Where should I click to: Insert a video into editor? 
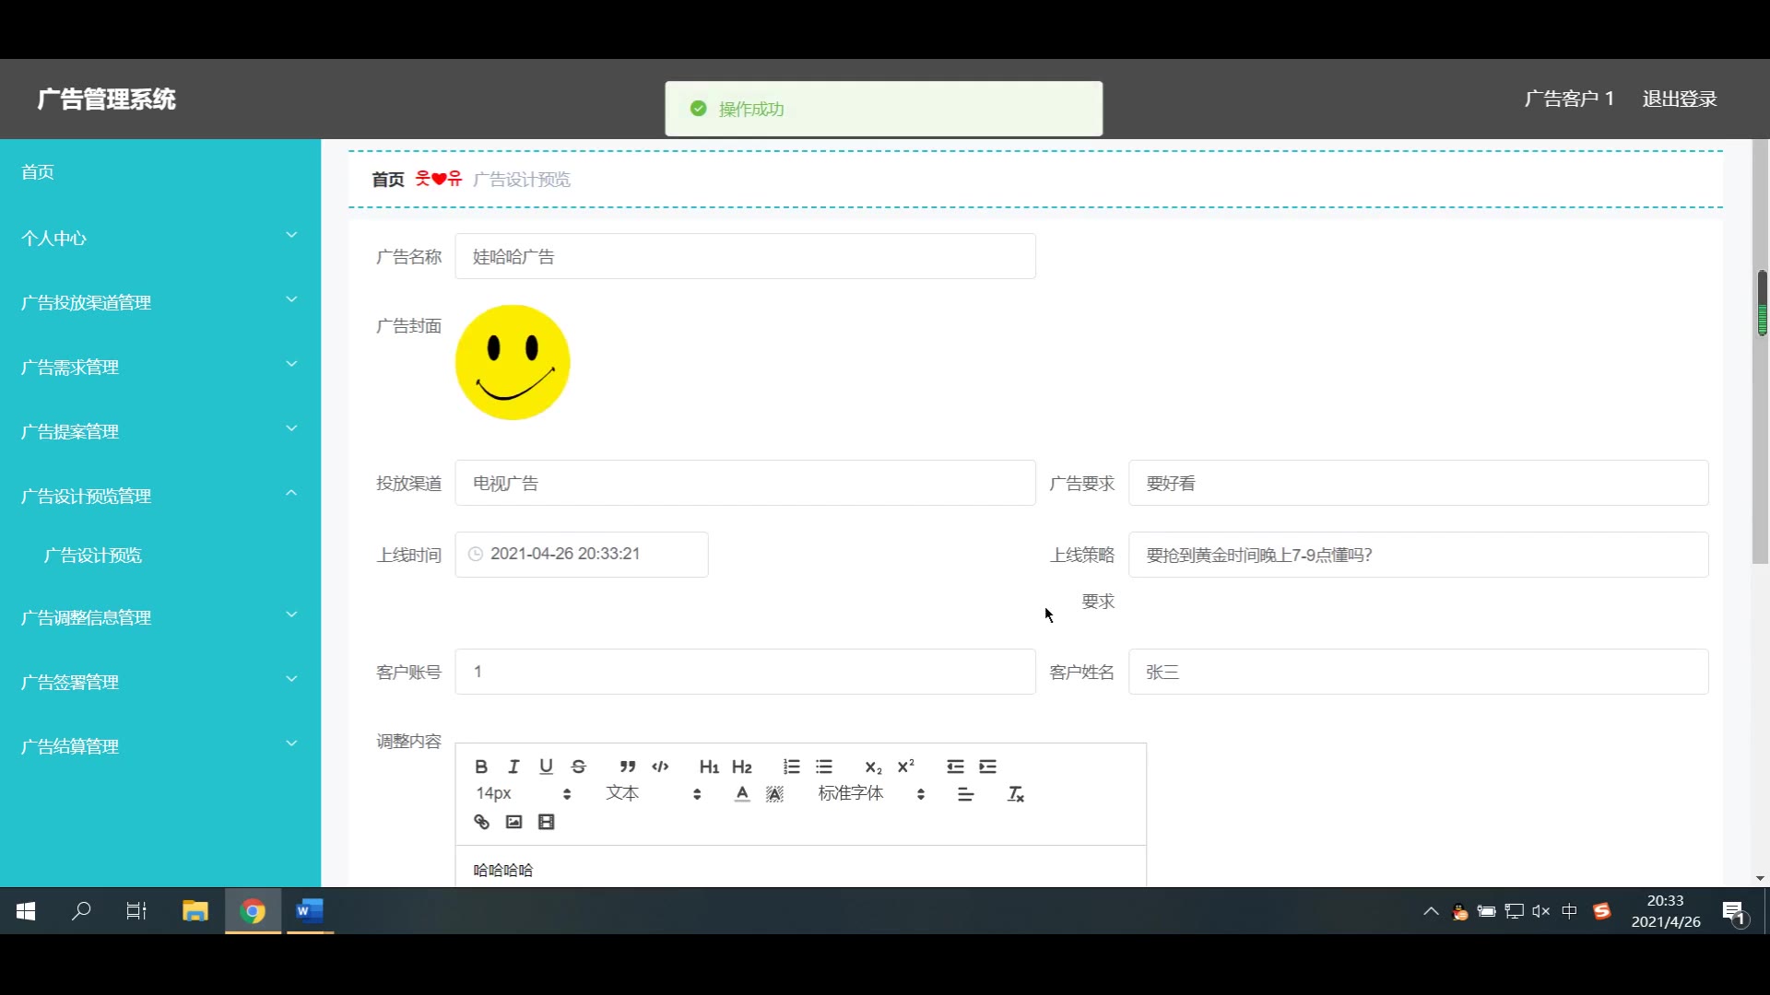pyautogui.click(x=547, y=822)
